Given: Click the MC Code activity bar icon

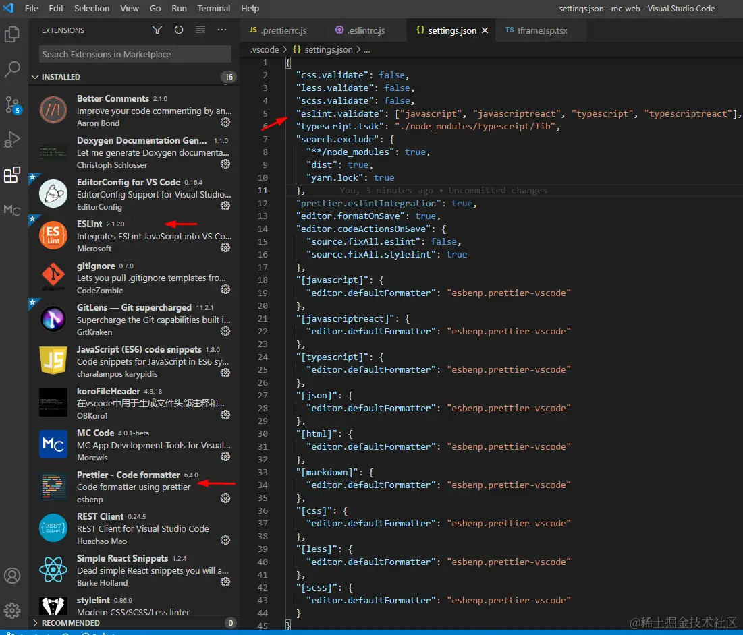Looking at the screenshot, I should pos(12,210).
